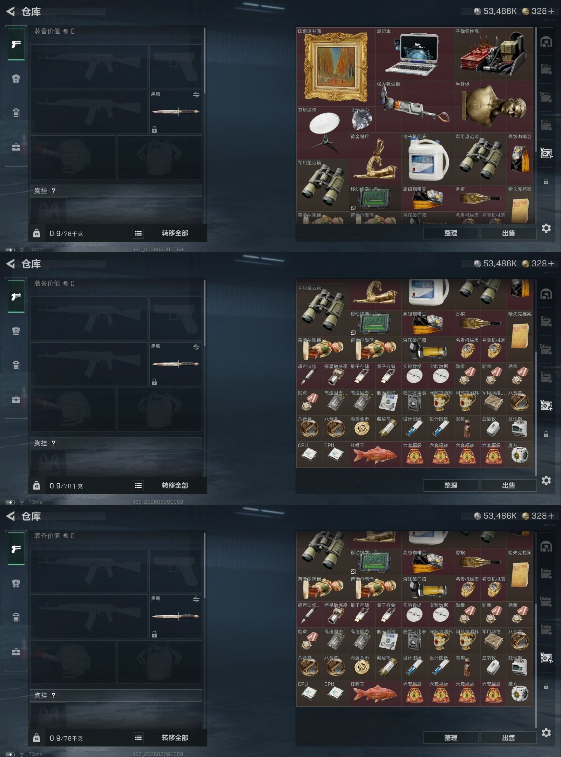Screen dimensions: 561x757
Task: Switch to the pistol weapon tab in topmost view
Action: tap(16, 44)
